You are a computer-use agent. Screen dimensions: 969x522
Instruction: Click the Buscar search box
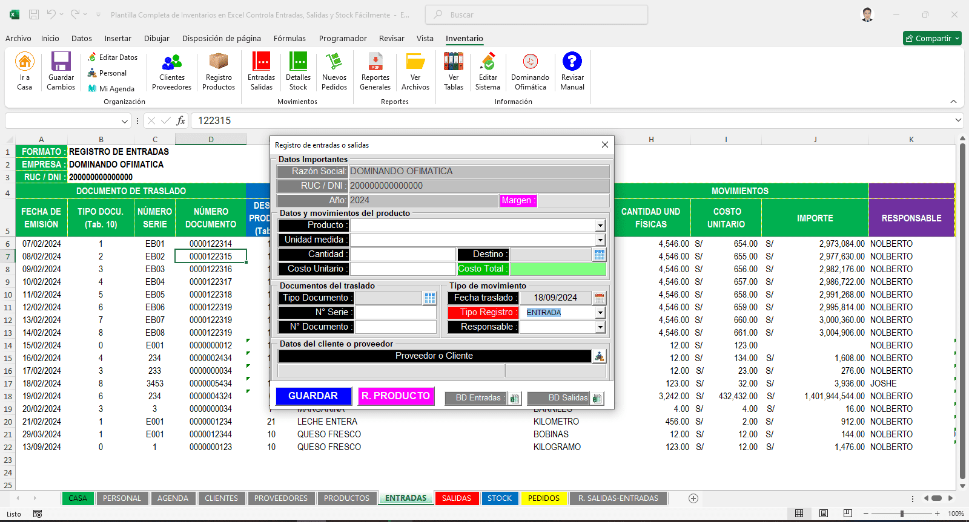click(537, 15)
